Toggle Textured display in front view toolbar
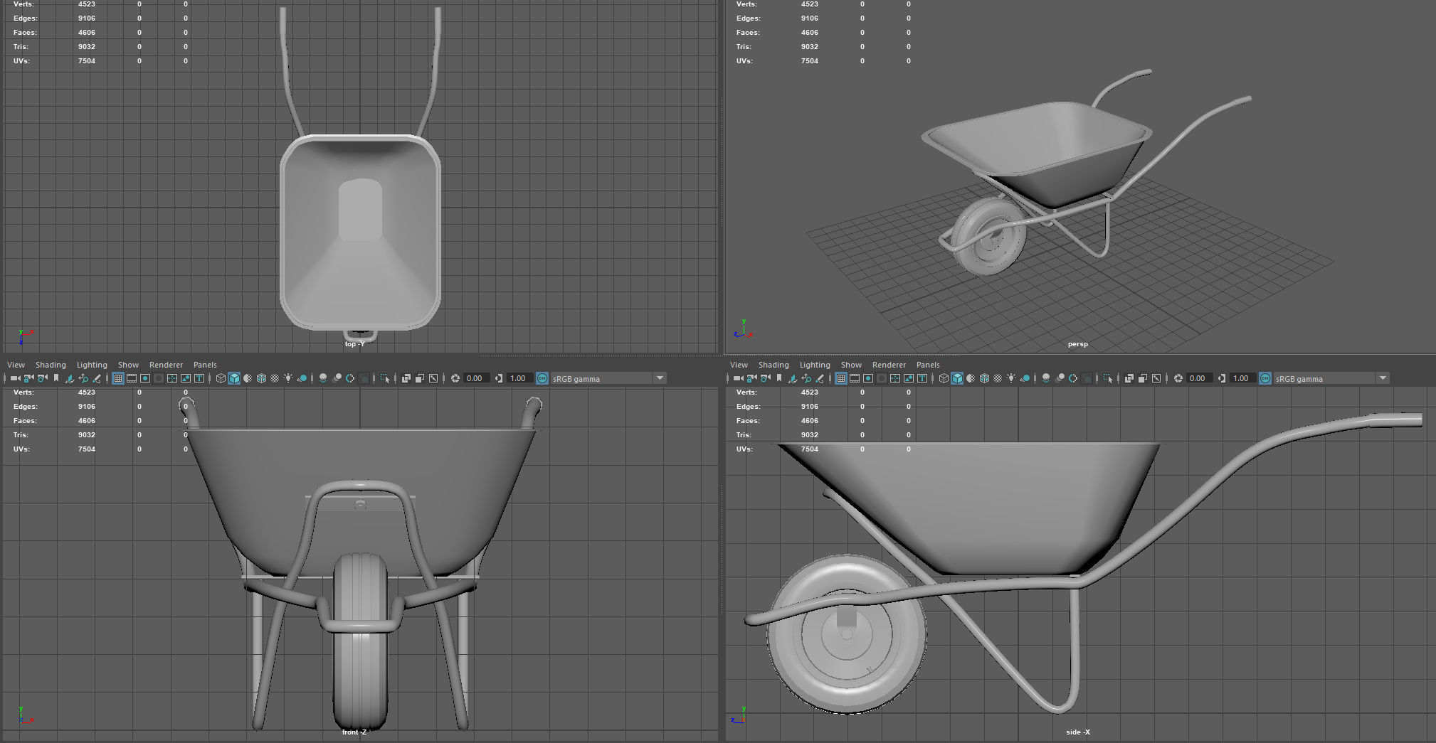 (275, 378)
